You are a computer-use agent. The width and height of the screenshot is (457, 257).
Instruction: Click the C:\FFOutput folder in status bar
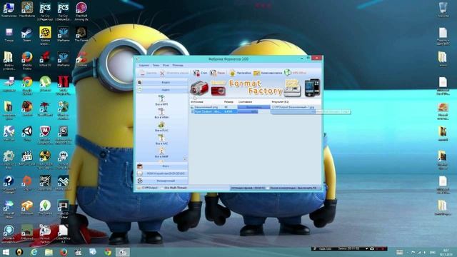tap(148, 188)
